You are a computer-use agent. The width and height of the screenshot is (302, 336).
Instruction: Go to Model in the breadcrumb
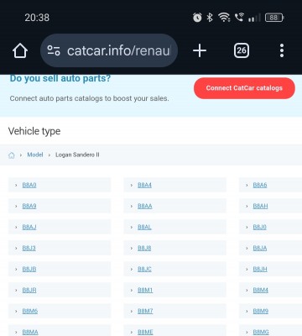coord(35,155)
